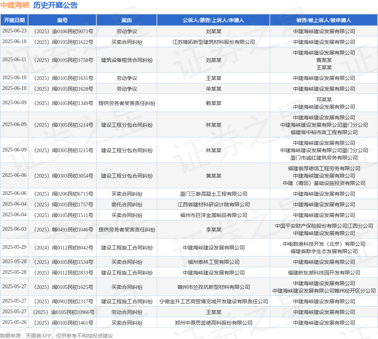Screen dimensions: 378x339
Task: Click 委托合同纠纷 cause cell
Action: 127,204
